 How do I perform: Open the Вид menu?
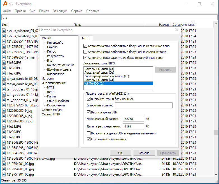pyautogui.click(x=32, y=11)
